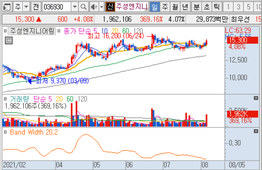Click the current price 15,300
This screenshot has height=170, width=262.
(24, 19)
